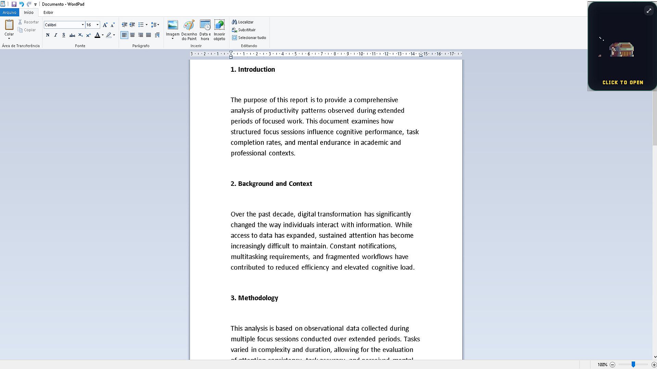Click Desenho do Paint icon
657x369 pixels.
coord(189,25)
